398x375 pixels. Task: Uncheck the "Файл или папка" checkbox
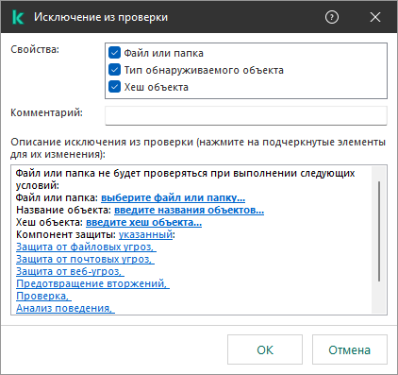tap(114, 53)
